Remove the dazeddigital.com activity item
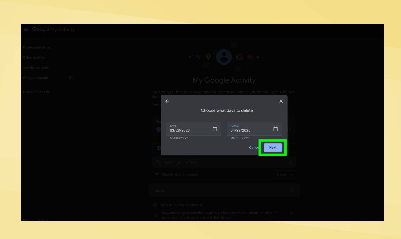The image size is (401, 239). [292, 213]
